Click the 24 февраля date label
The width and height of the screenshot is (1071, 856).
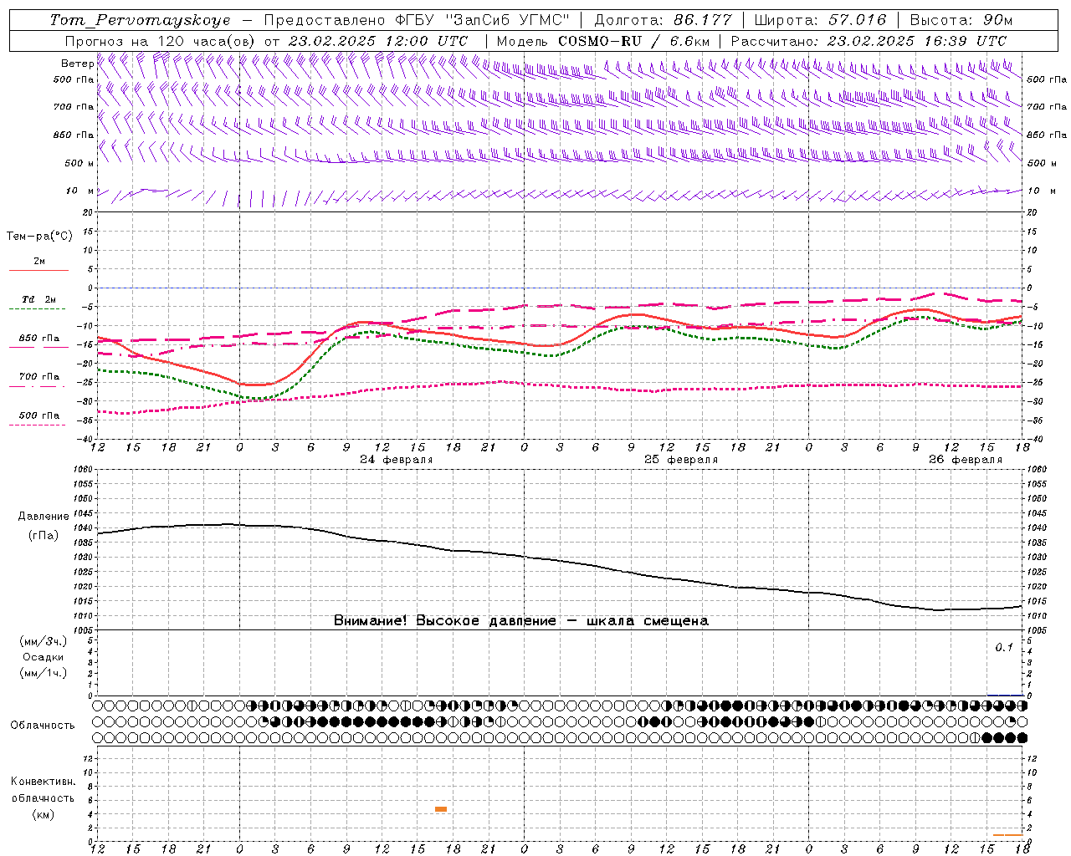click(397, 460)
